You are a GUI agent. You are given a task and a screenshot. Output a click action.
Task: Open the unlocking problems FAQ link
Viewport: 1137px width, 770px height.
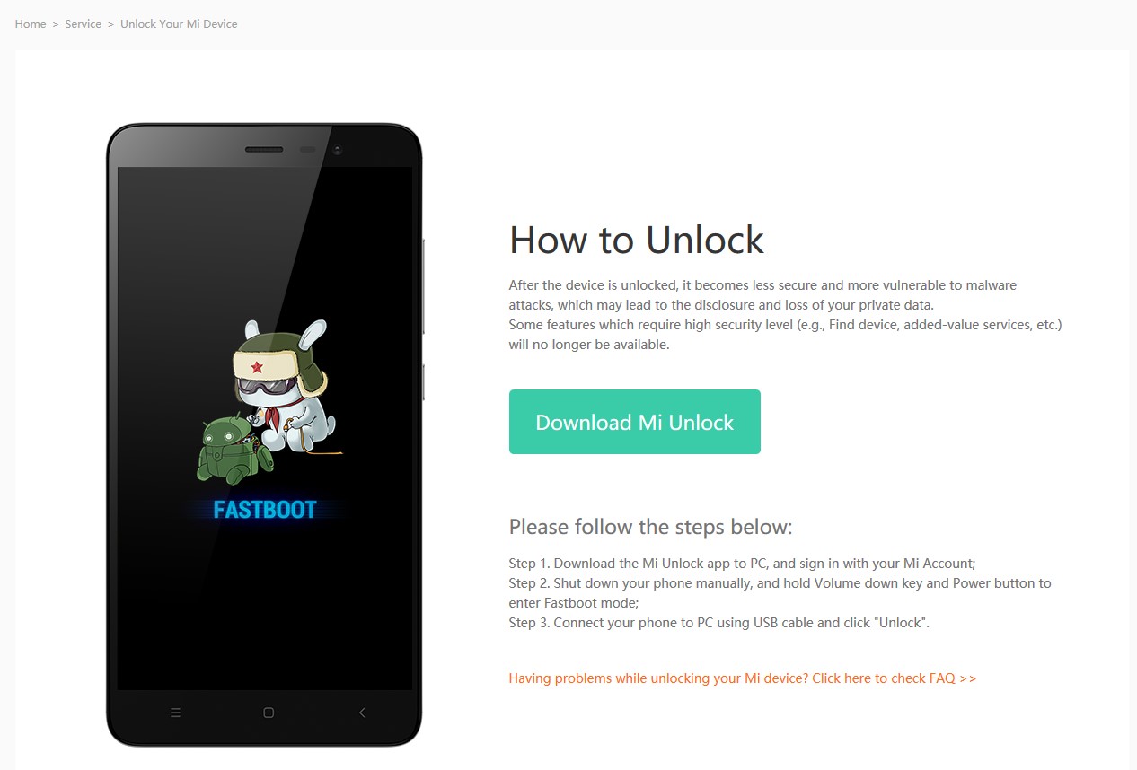point(743,678)
